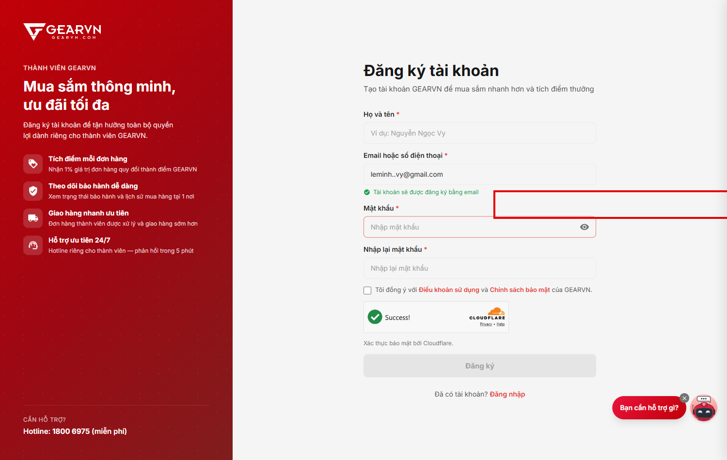
Task: Close the support chat bubble
Action: tap(684, 398)
